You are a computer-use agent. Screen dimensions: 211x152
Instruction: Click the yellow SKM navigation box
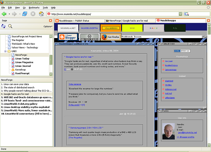pos(132,28)
